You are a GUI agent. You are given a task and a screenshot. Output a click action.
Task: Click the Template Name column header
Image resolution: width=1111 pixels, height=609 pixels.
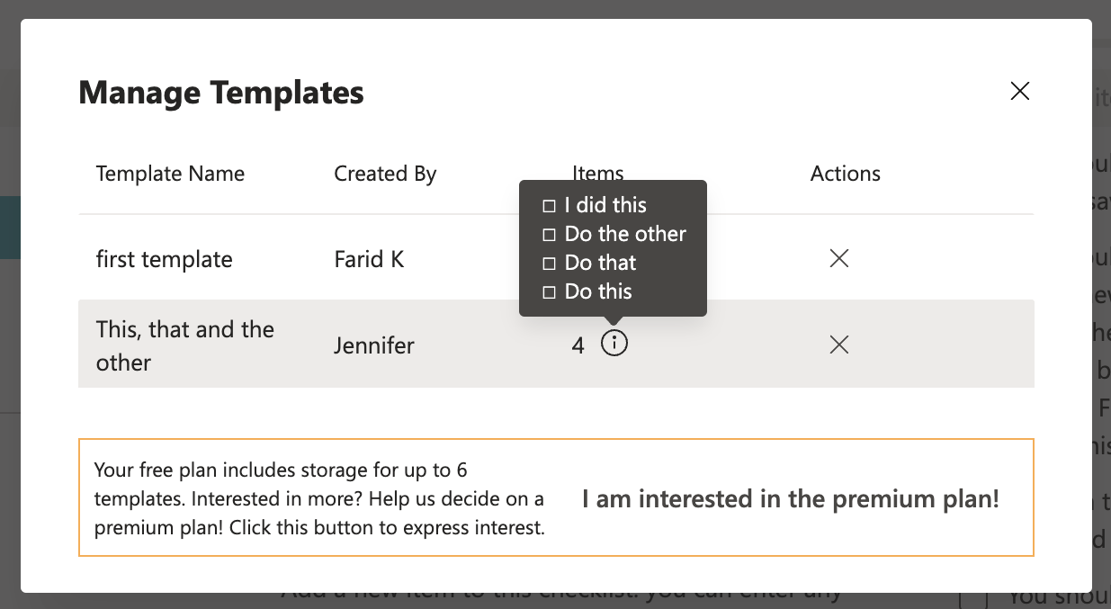(x=170, y=174)
